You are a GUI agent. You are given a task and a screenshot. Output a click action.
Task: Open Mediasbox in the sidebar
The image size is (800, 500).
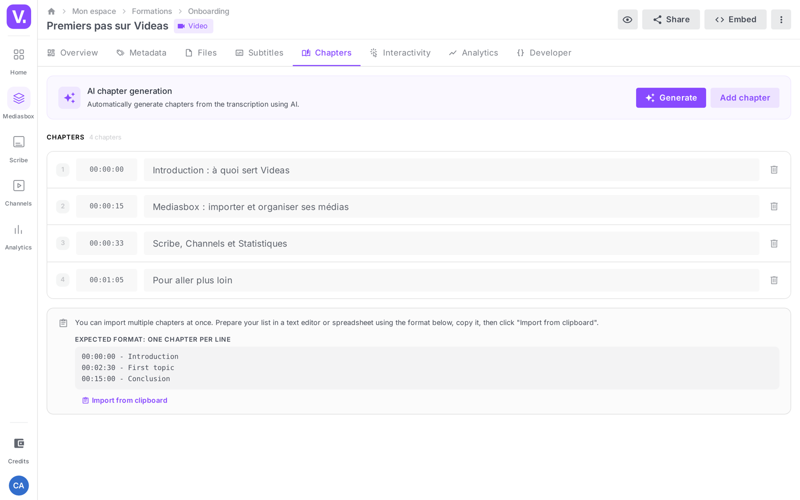pos(18,104)
